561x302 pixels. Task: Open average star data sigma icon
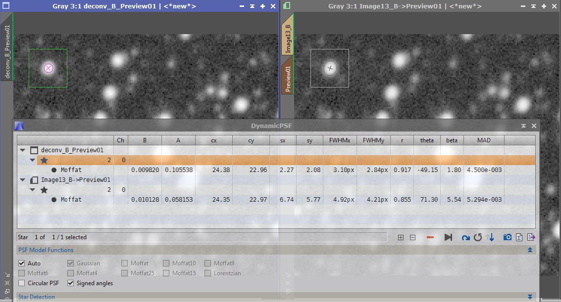[x=519, y=237]
